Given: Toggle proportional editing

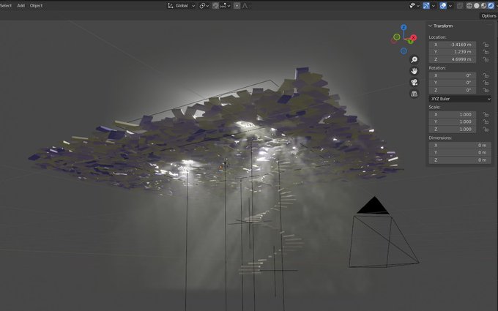Looking at the screenshot, I should [237, 6].
